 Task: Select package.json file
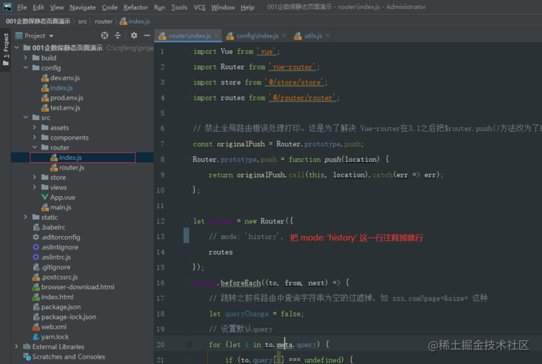pyautogui.click(x=57, y=307)
